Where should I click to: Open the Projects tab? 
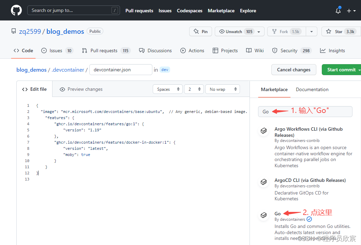[225, 51]
